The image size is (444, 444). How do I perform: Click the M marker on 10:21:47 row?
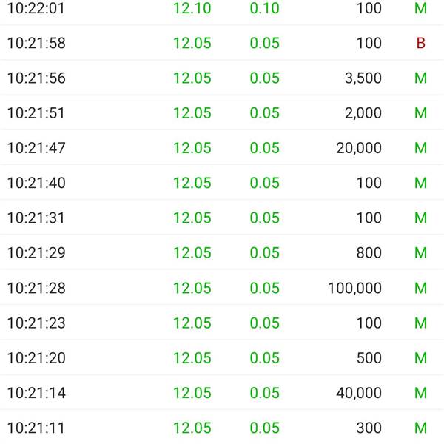pyautogui.click(x=421, y=148)
